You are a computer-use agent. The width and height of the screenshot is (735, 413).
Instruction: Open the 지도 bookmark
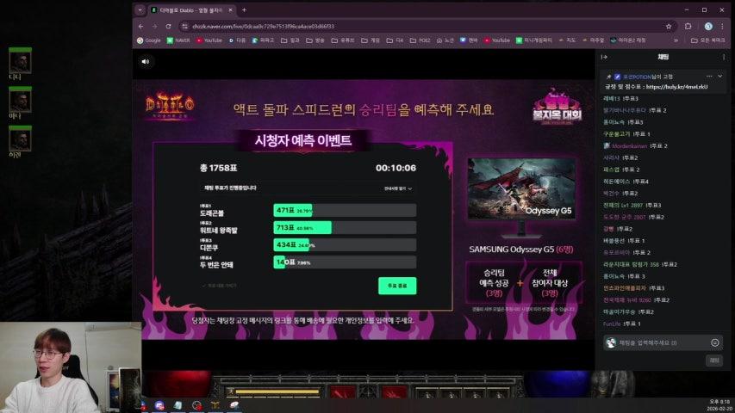567,40
